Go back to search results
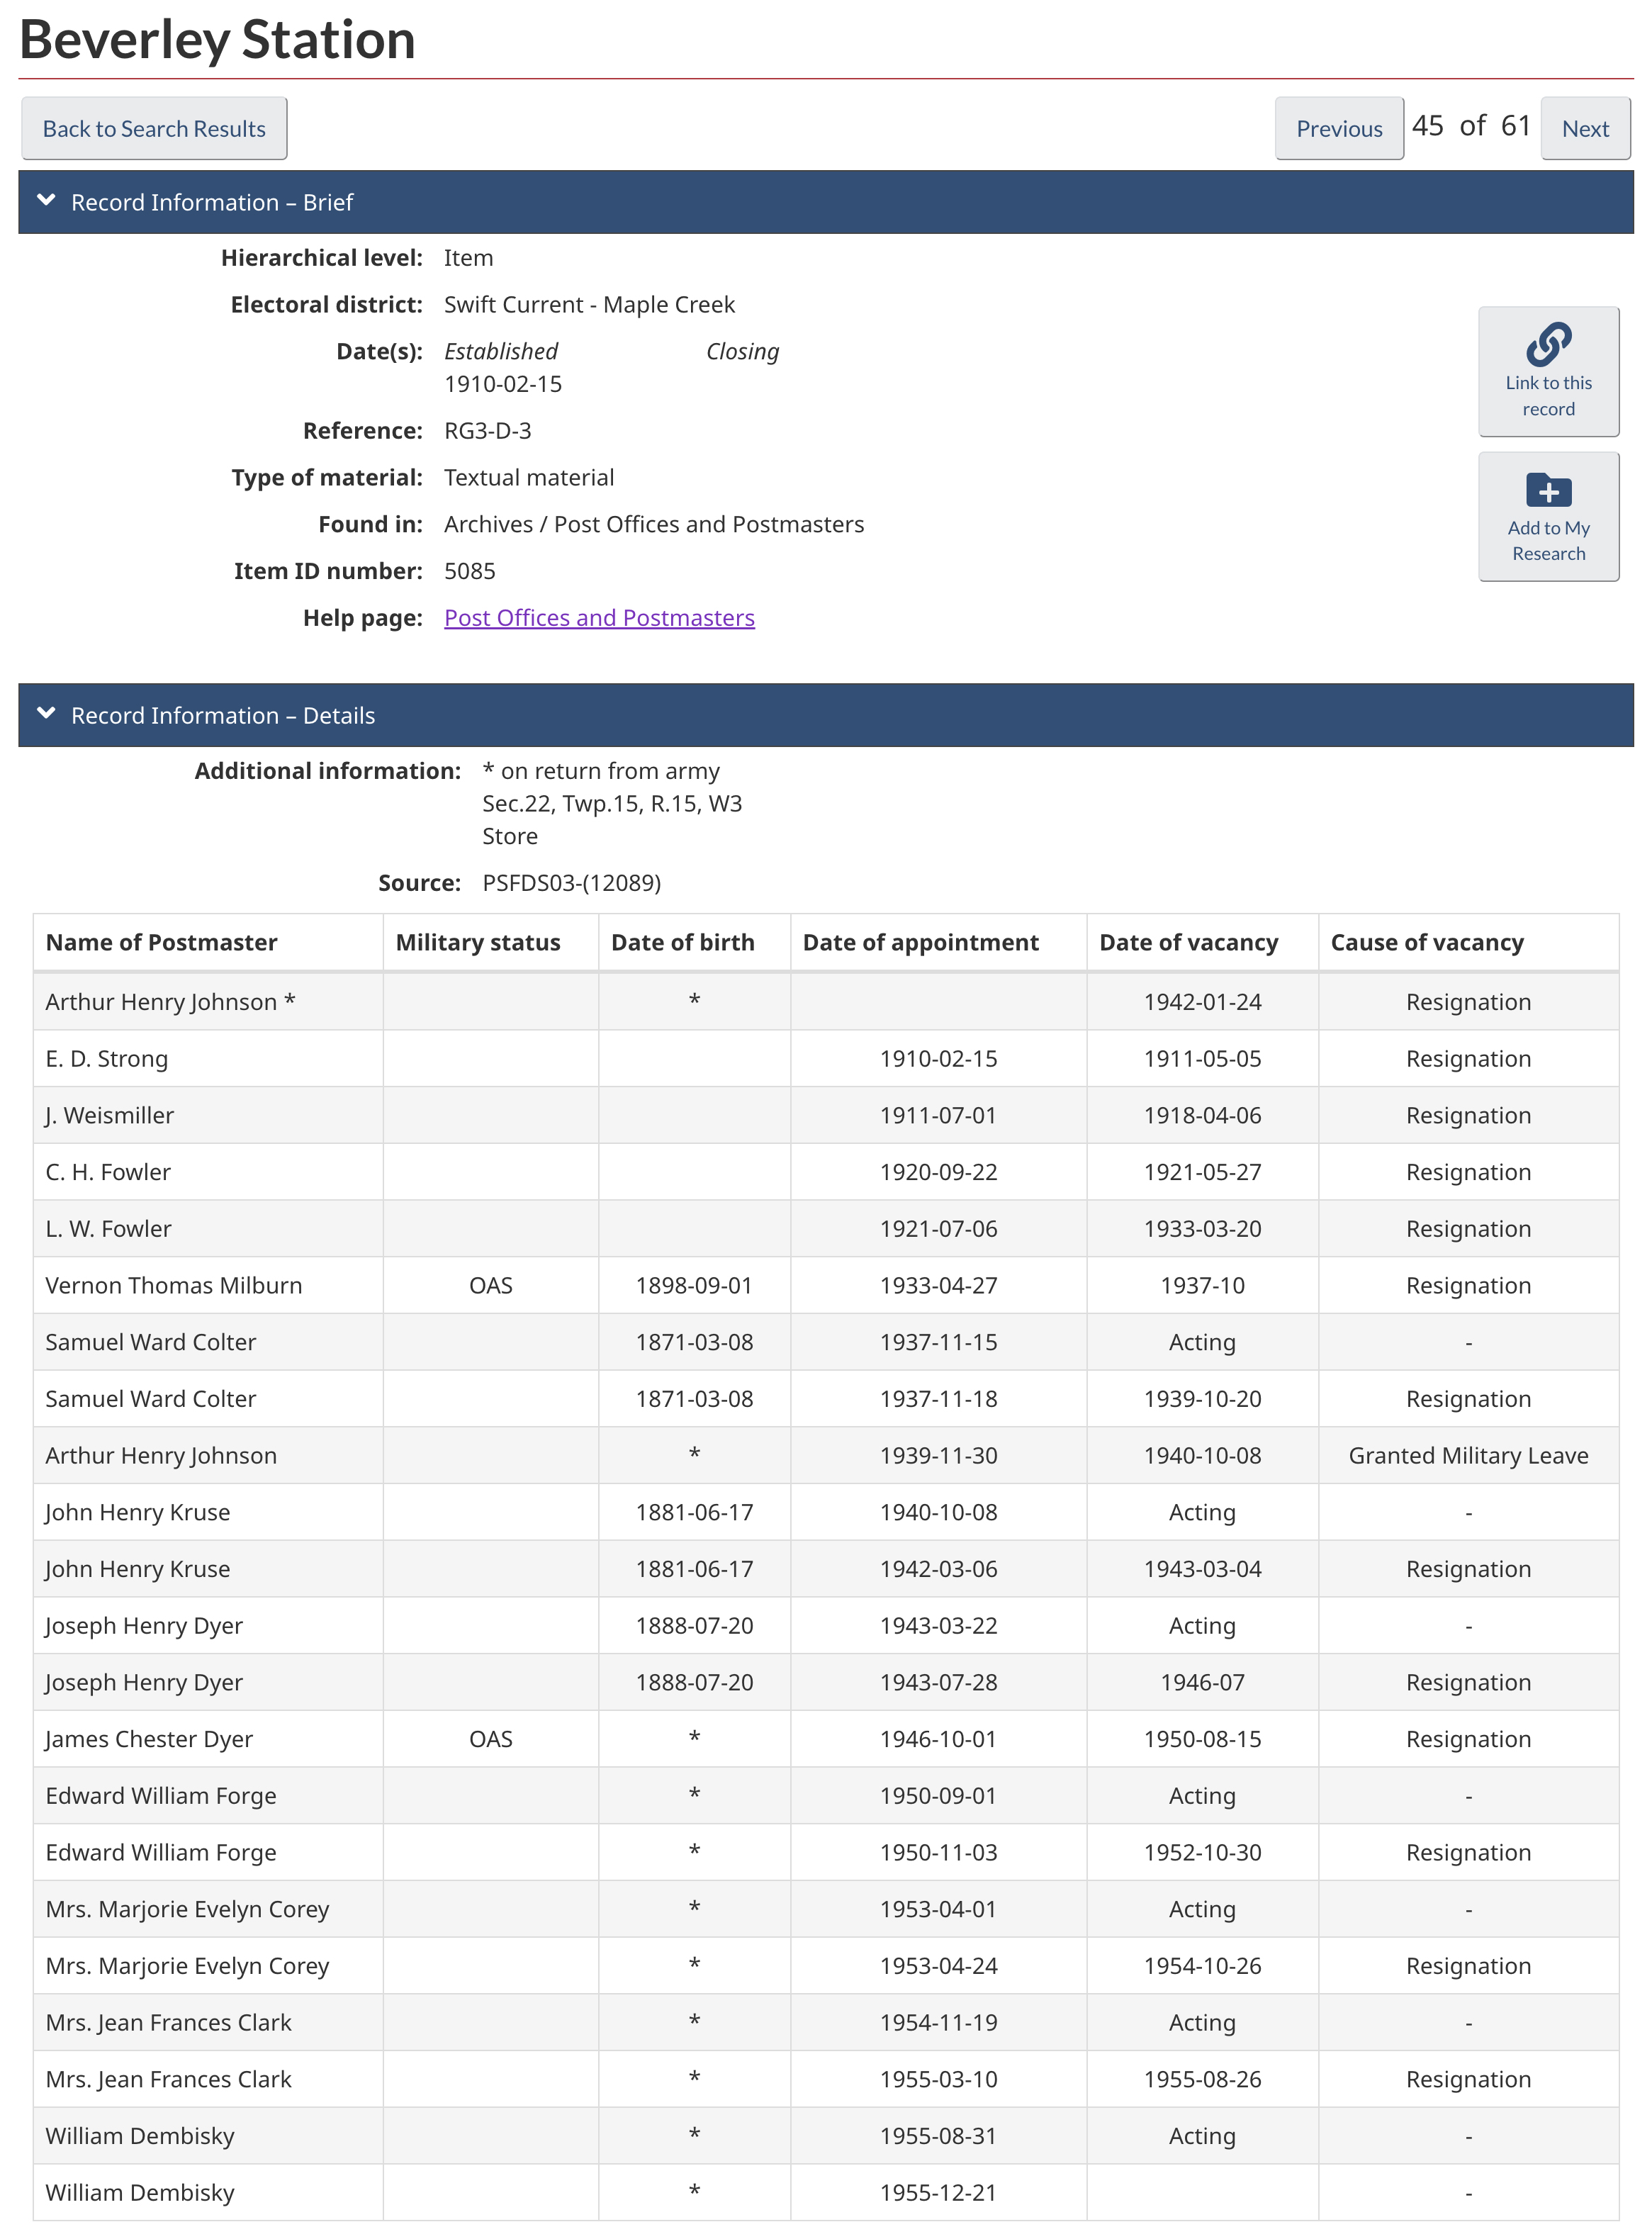The width and height of the screenshot is (1652, 2239). [x=154, y=129]
